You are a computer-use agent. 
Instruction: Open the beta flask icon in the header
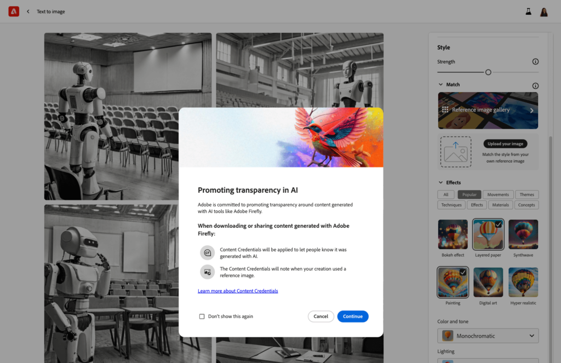pos(528,11)
